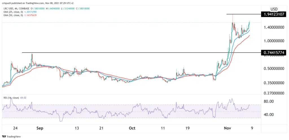Click the TradingView logo in bottom corner
The height and width of the screenshot is (140, 289).
[11, 137]
